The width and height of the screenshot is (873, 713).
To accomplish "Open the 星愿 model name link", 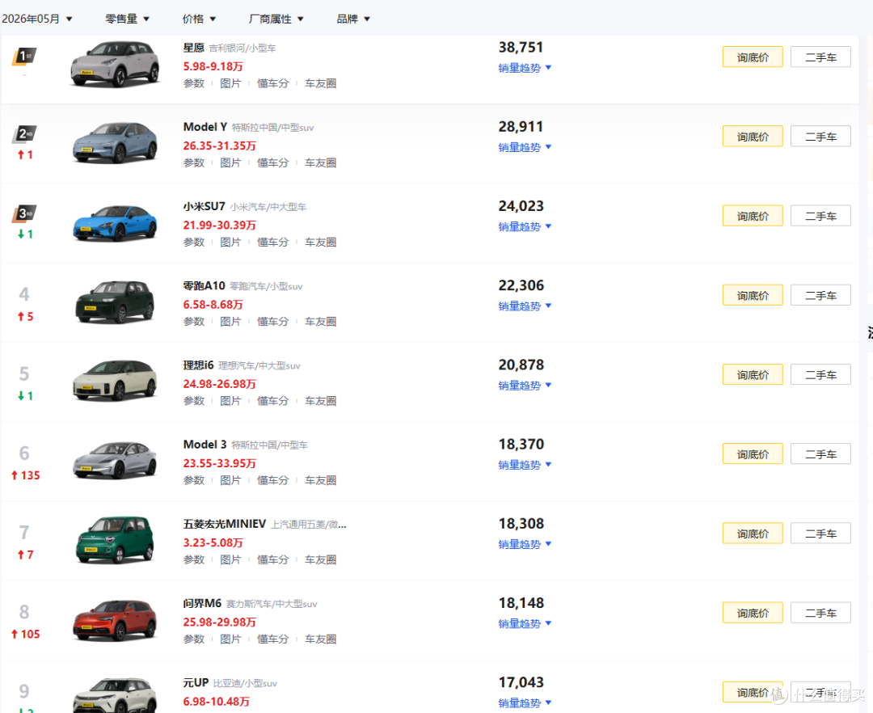I will pos(194,48).
